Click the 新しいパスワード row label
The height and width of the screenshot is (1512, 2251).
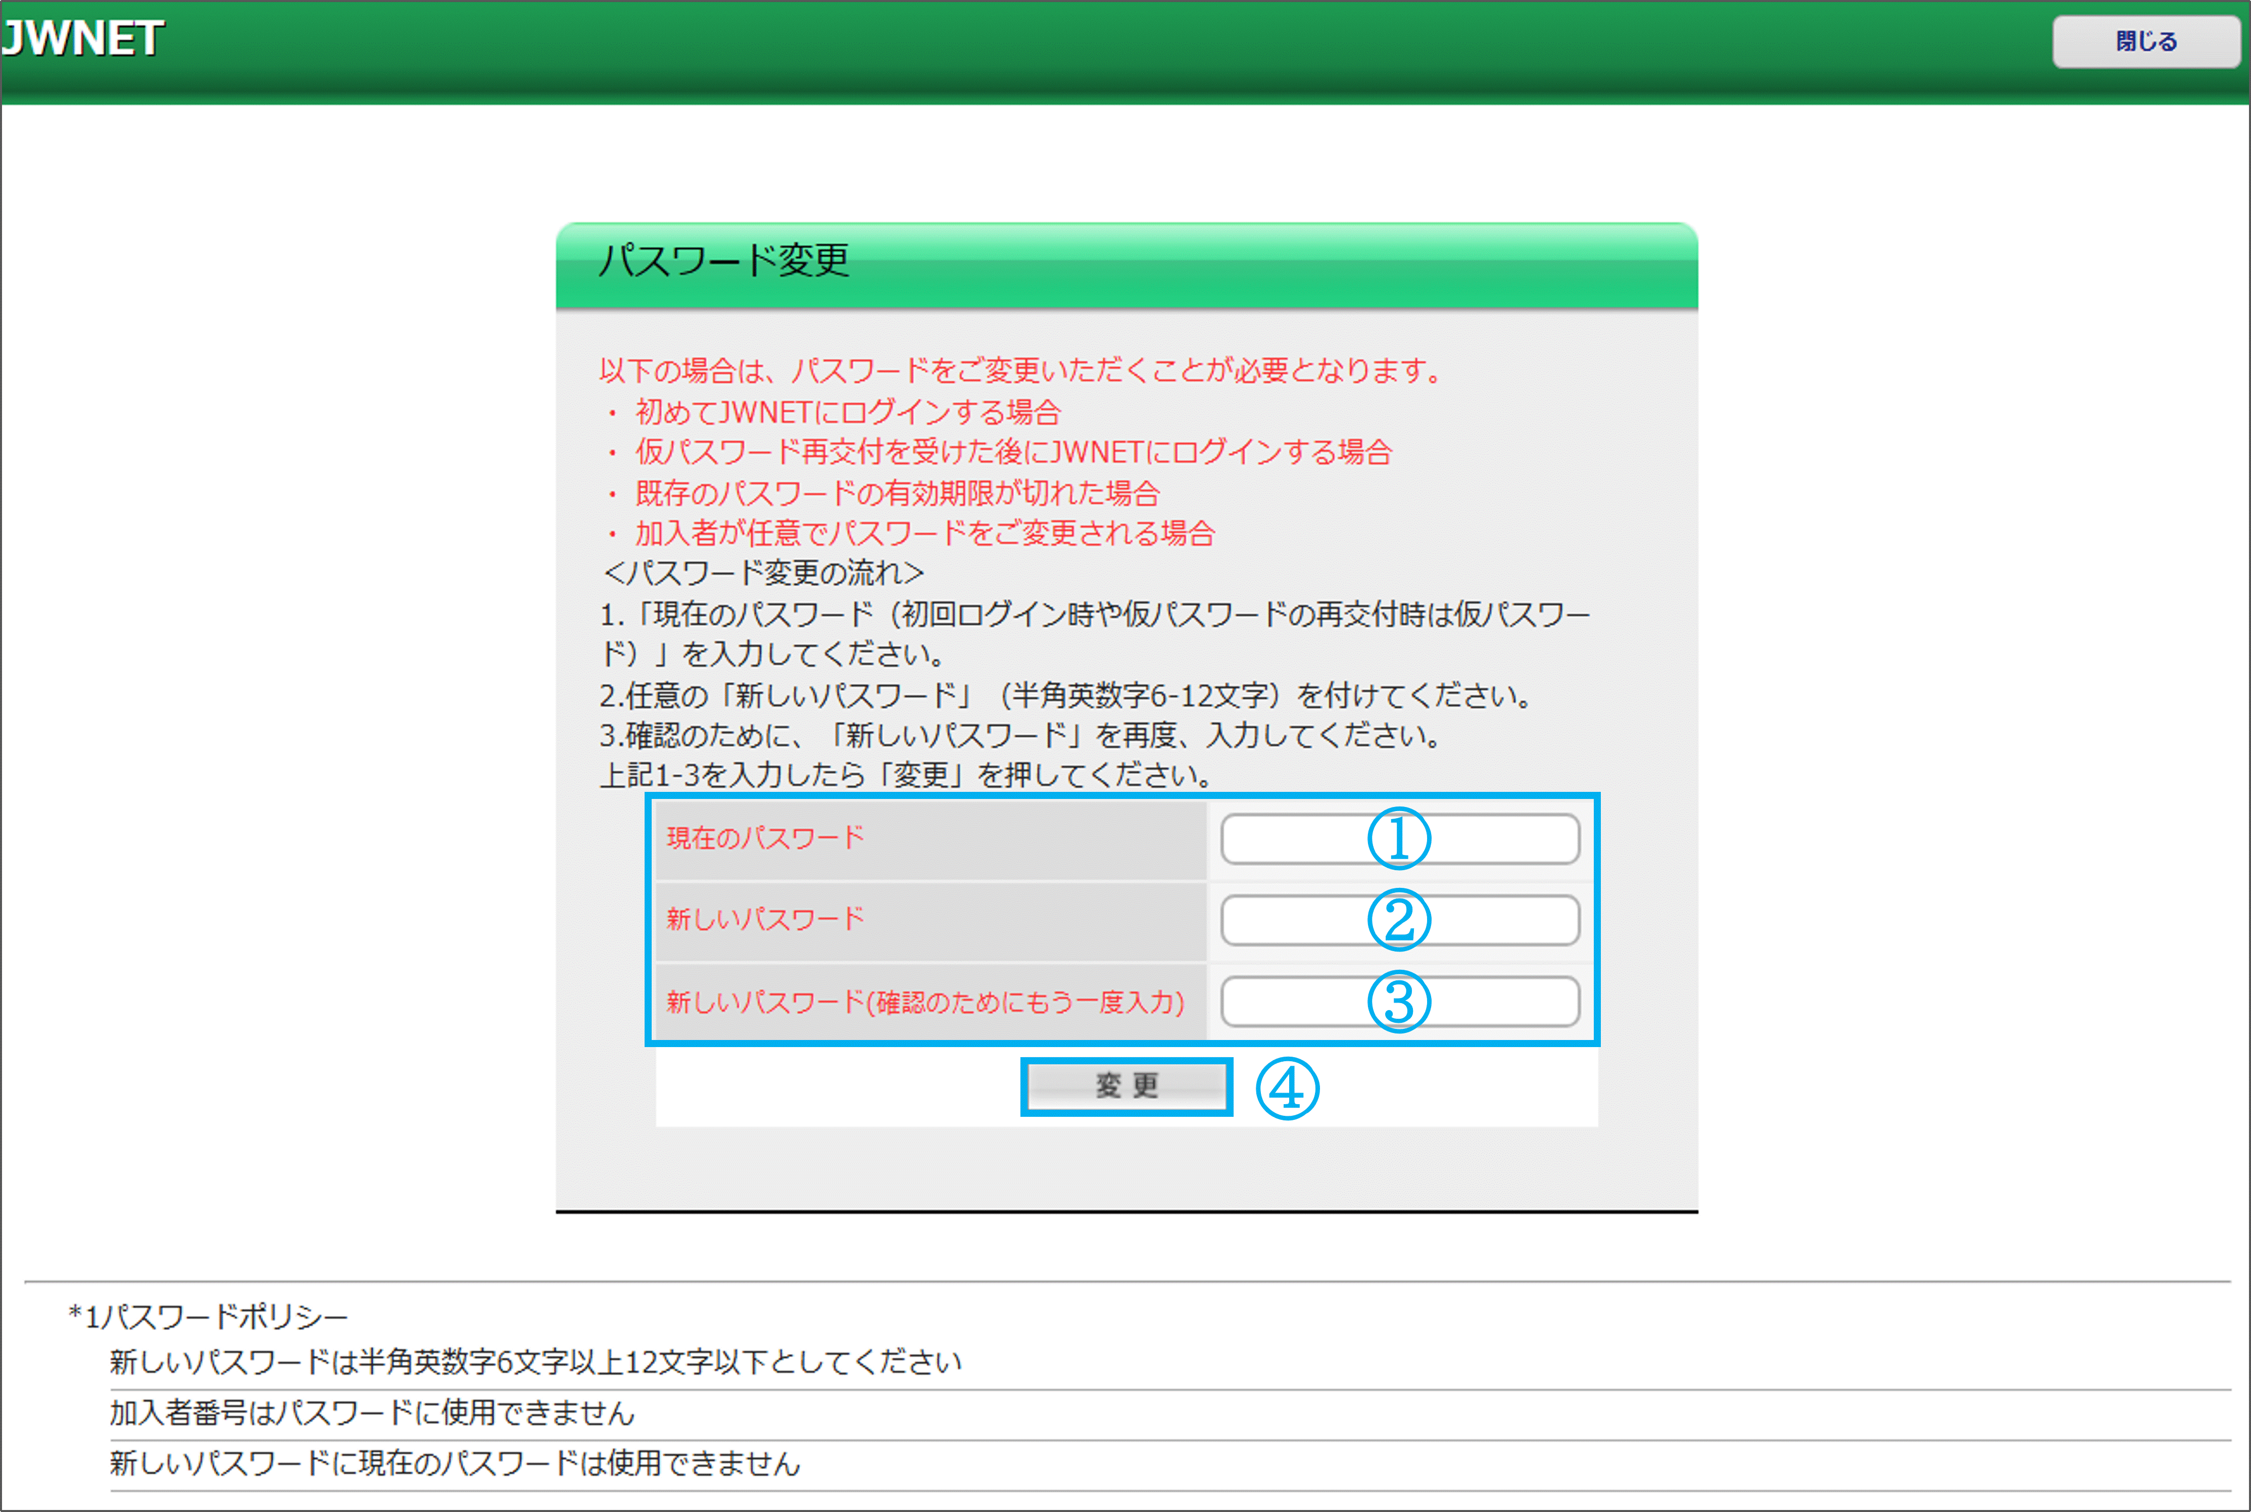tap(765, 919)
